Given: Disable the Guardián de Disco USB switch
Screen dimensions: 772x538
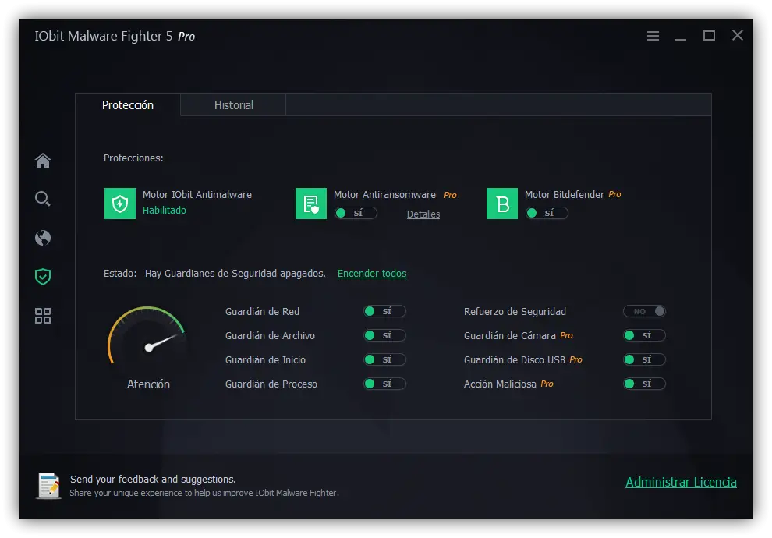Looking at the screenshot, I should [644, 359].
